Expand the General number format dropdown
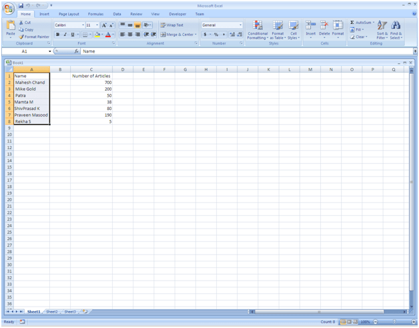This screenshot has width=419, height=328. (x=241, y=25)
